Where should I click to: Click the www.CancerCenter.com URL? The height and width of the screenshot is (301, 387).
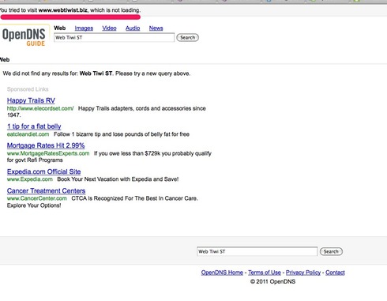37,198
